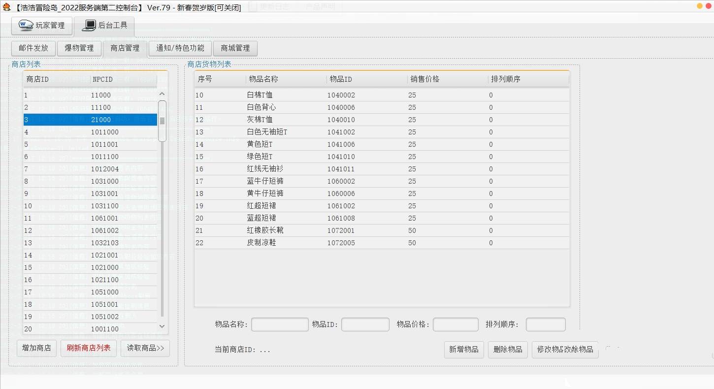Image resolution: width=714 pixels, height=389 pixels.
Task: Click the 新增物品 button
Action: point(463,349)
